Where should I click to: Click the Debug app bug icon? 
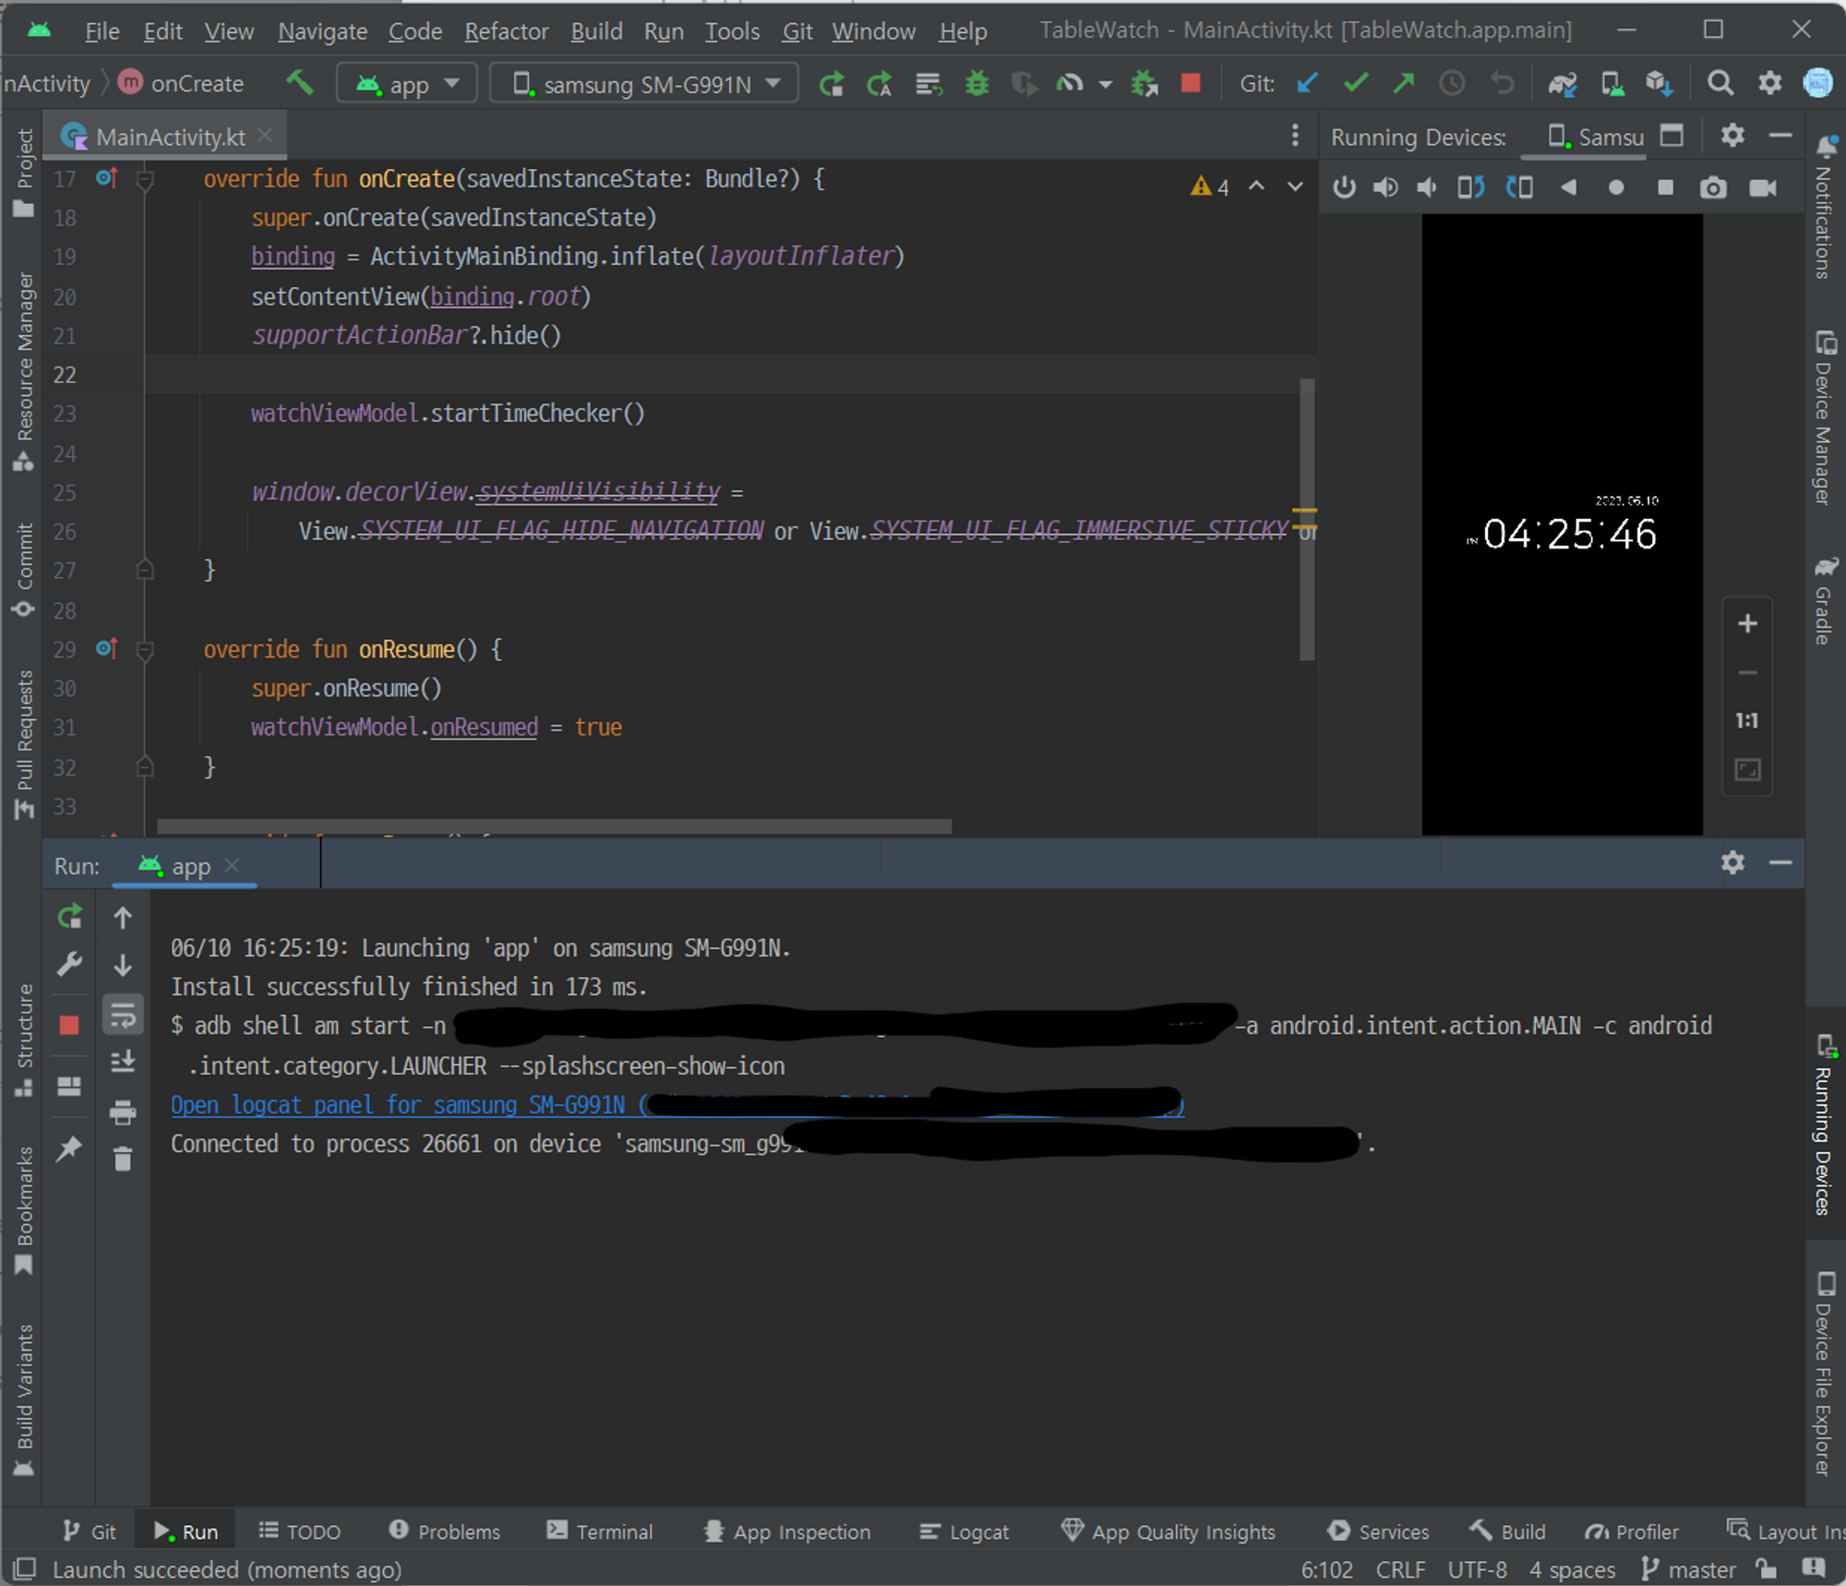point(977,84)
